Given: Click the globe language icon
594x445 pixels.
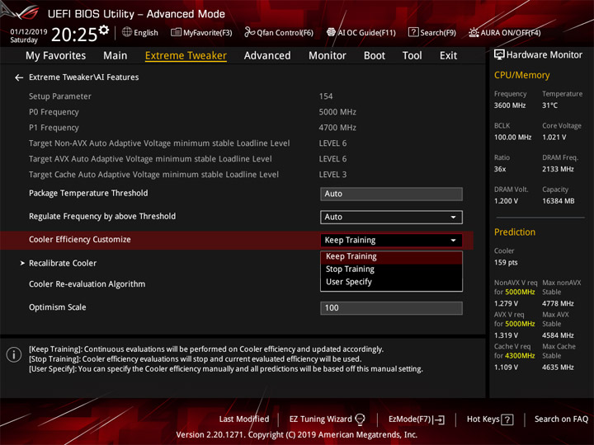Looking at the screenshot, I should pos(127,32).
